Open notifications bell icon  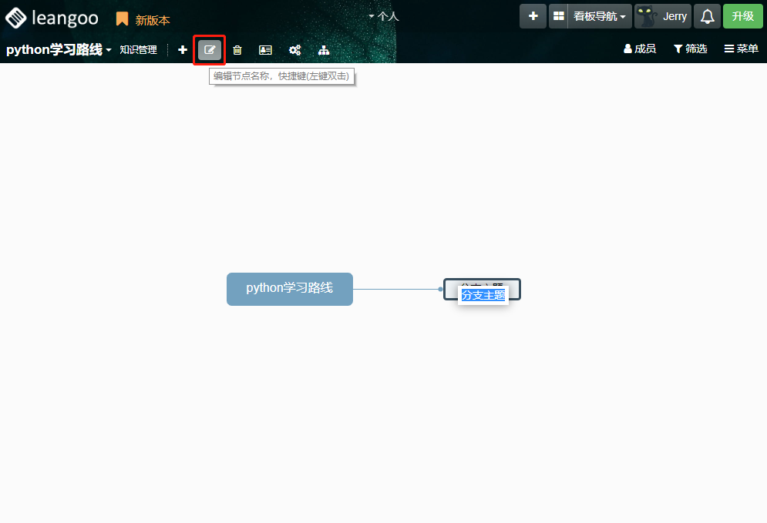tap(707, 16)
